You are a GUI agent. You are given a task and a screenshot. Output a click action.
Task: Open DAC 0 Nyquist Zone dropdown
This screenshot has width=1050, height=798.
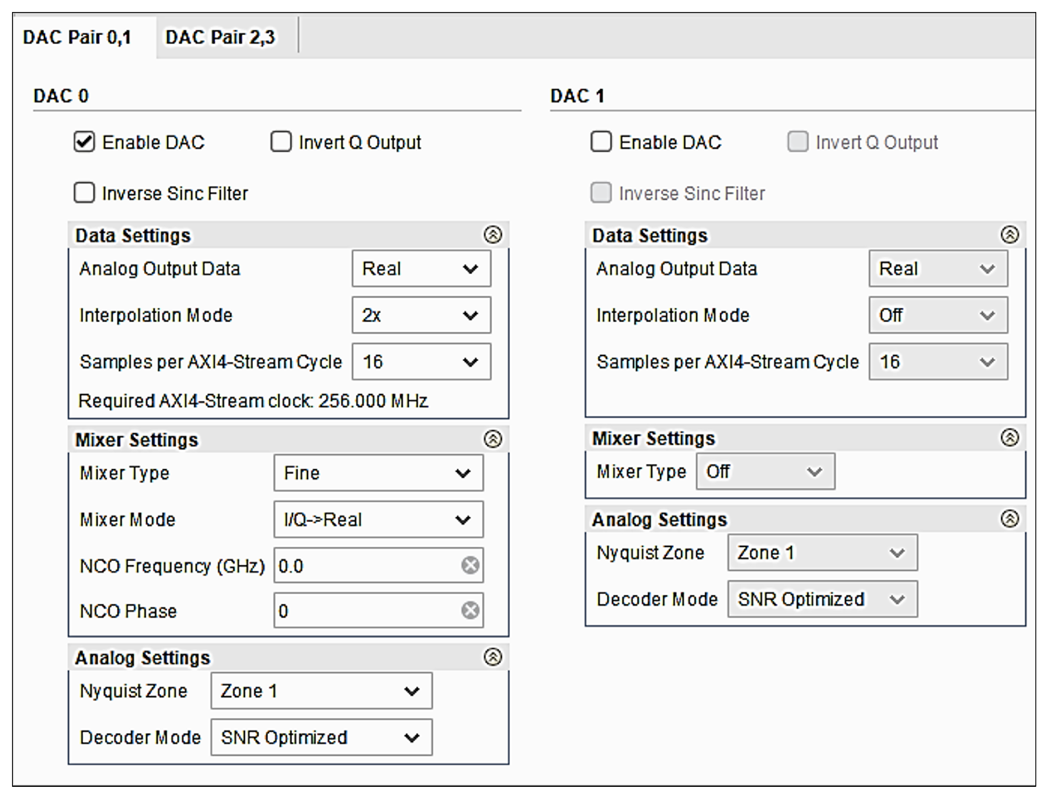coord(321,691)
